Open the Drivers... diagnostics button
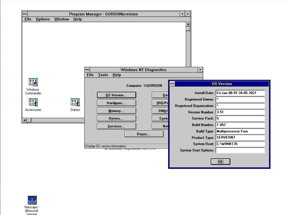Image resolution: width=287 pixels, height=215 pixels. click(116, 118)
